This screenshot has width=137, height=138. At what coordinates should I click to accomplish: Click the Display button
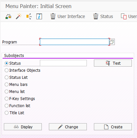pos(23,127)
